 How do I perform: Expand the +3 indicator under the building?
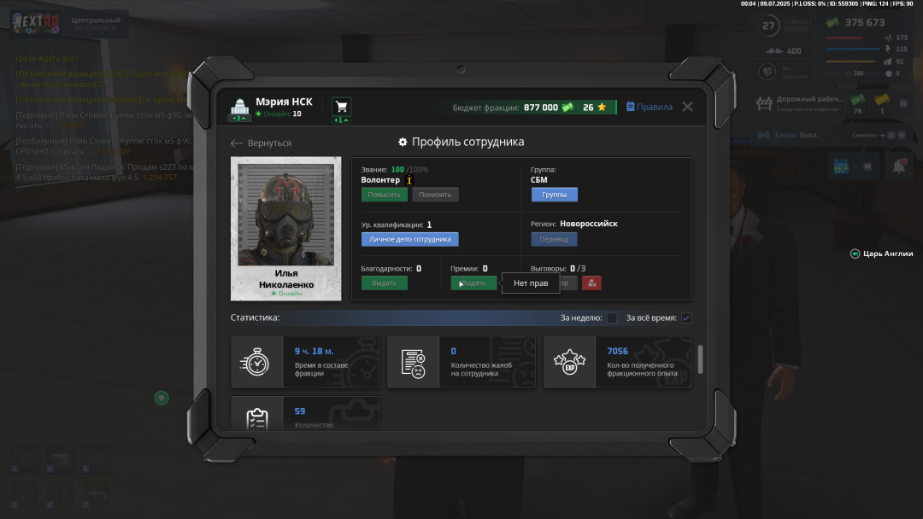239,119
